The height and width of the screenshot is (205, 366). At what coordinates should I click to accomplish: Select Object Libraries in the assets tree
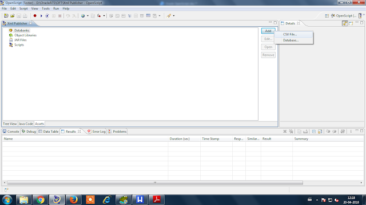point(25,35)
